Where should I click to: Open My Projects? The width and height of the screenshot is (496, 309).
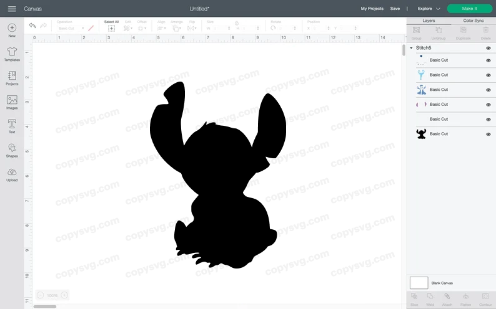click(372, 9)
